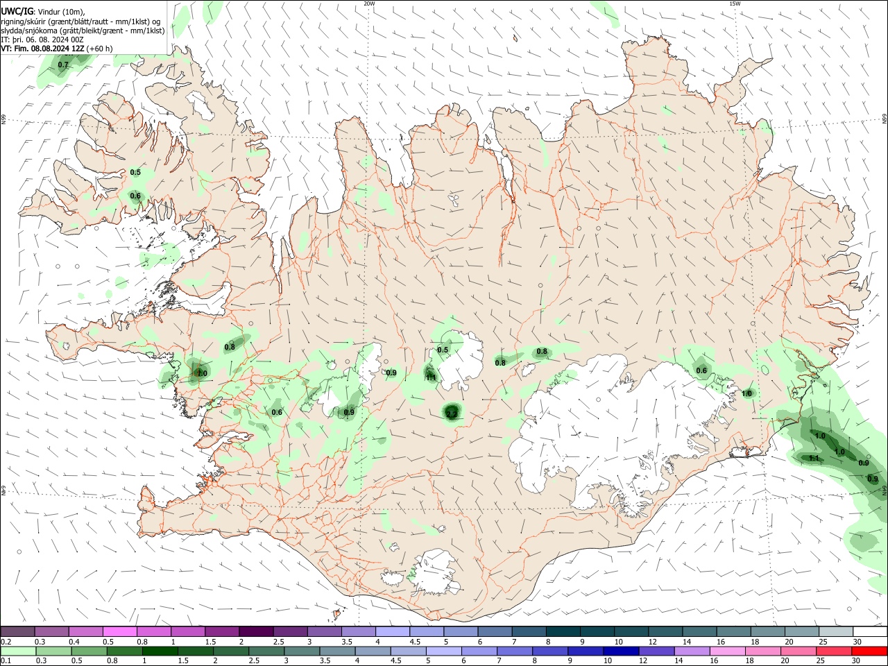Screen dimensions: 888x666
Task: Select the top-row teal swatch labeled 12
Action: coord(666,632)
